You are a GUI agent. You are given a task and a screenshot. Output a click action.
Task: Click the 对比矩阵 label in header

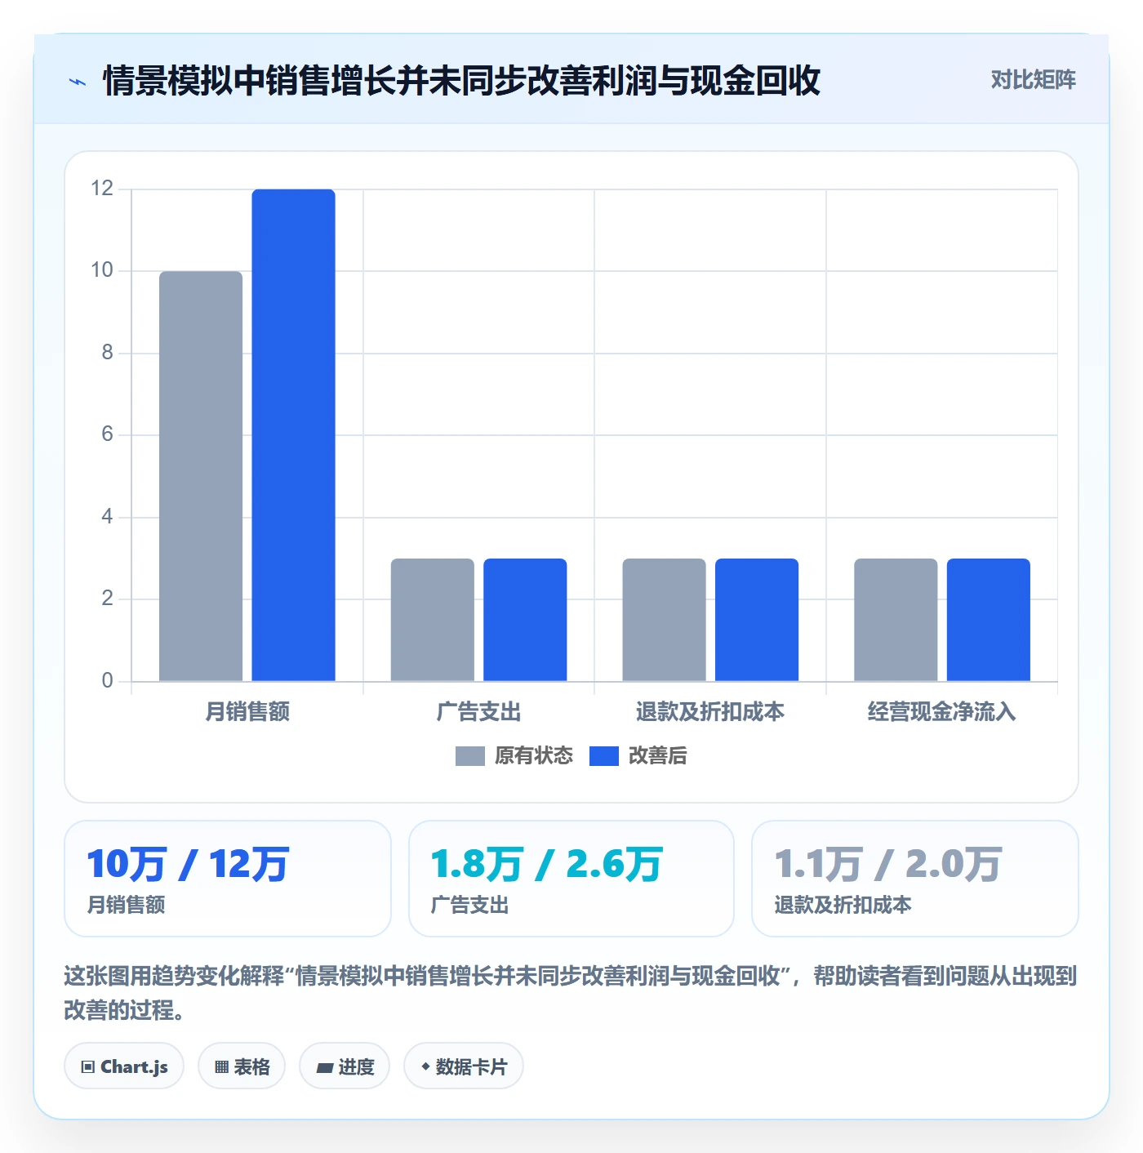click(1033, 80)
